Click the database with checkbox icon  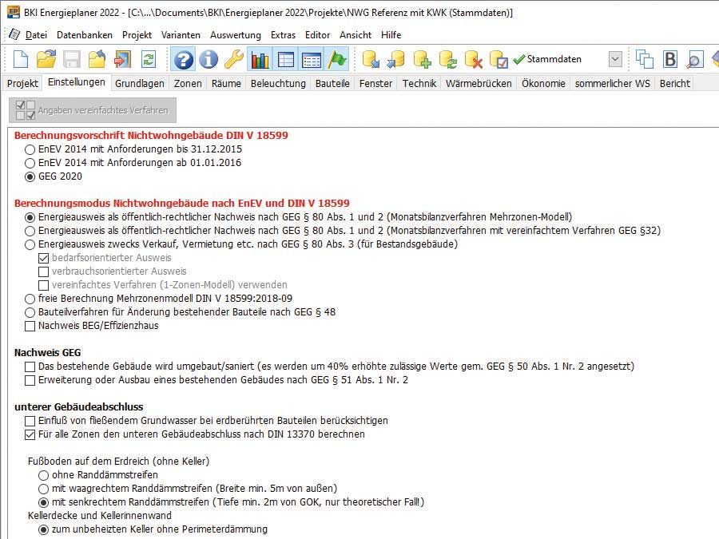pos(499,60)
